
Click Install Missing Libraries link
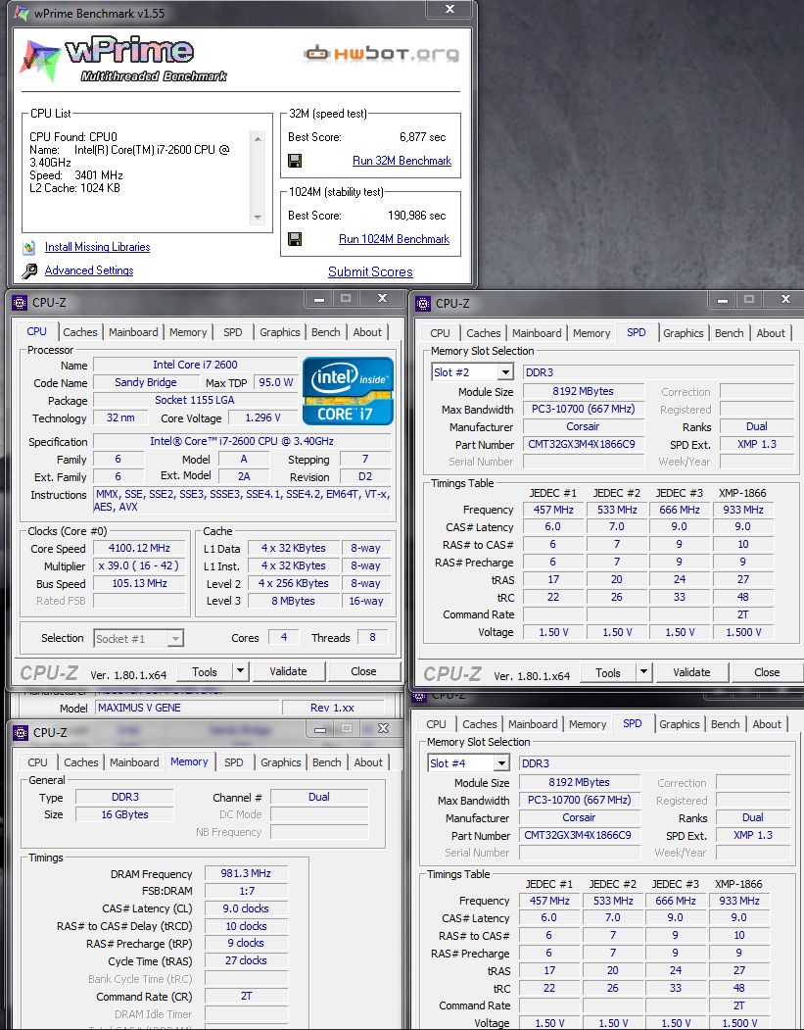(x=97, y=247)
